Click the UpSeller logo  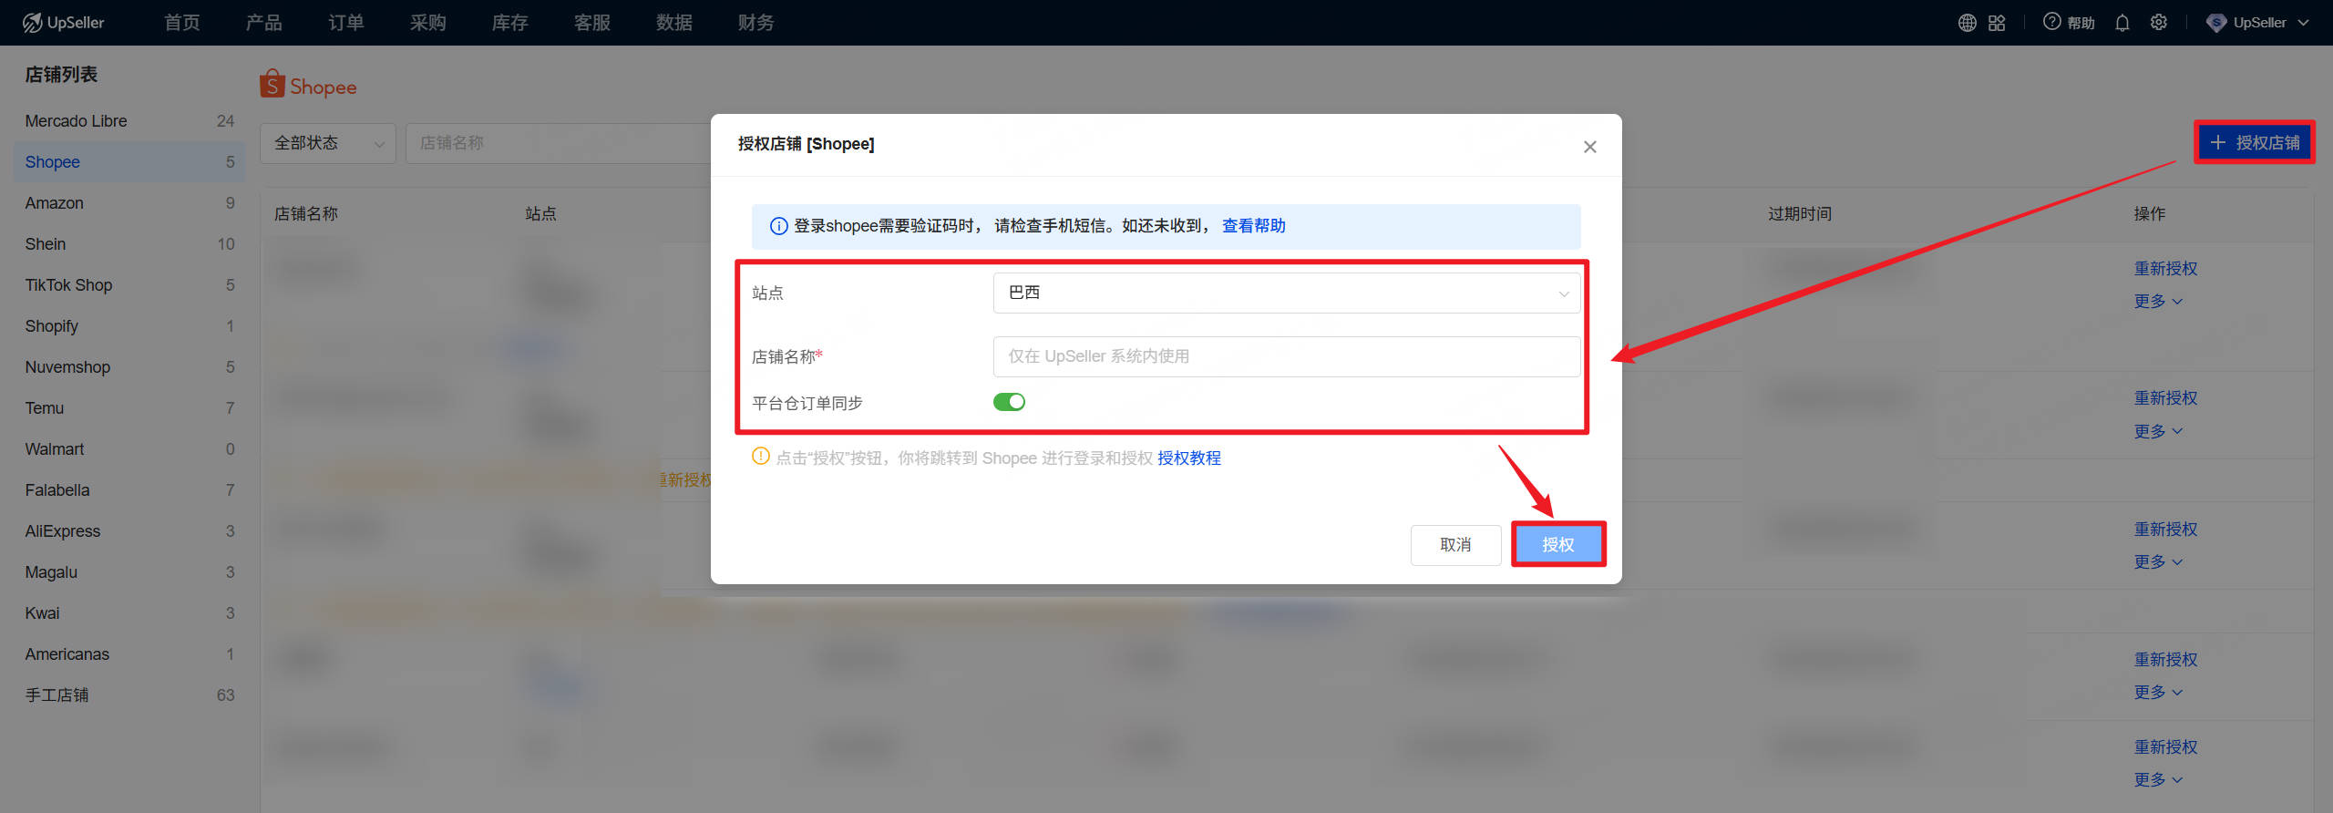click(64, 23)
